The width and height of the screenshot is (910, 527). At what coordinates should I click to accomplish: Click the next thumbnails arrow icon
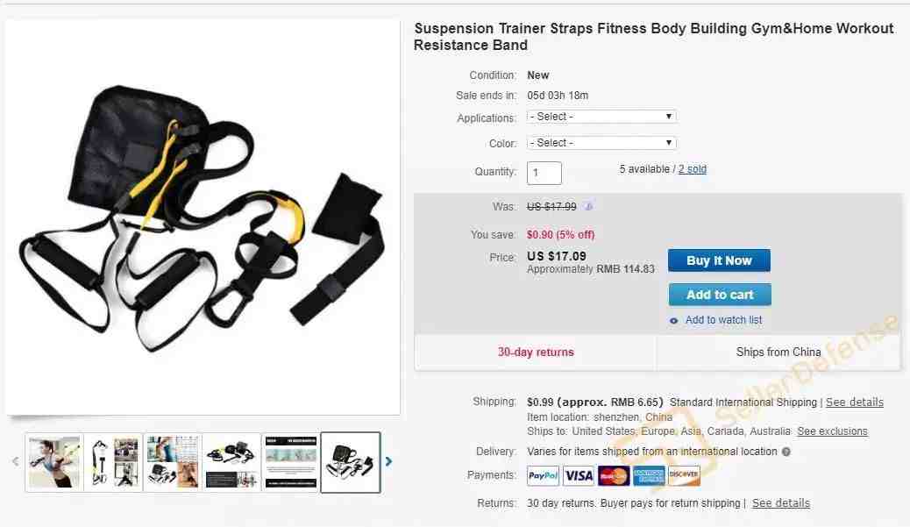388,461
